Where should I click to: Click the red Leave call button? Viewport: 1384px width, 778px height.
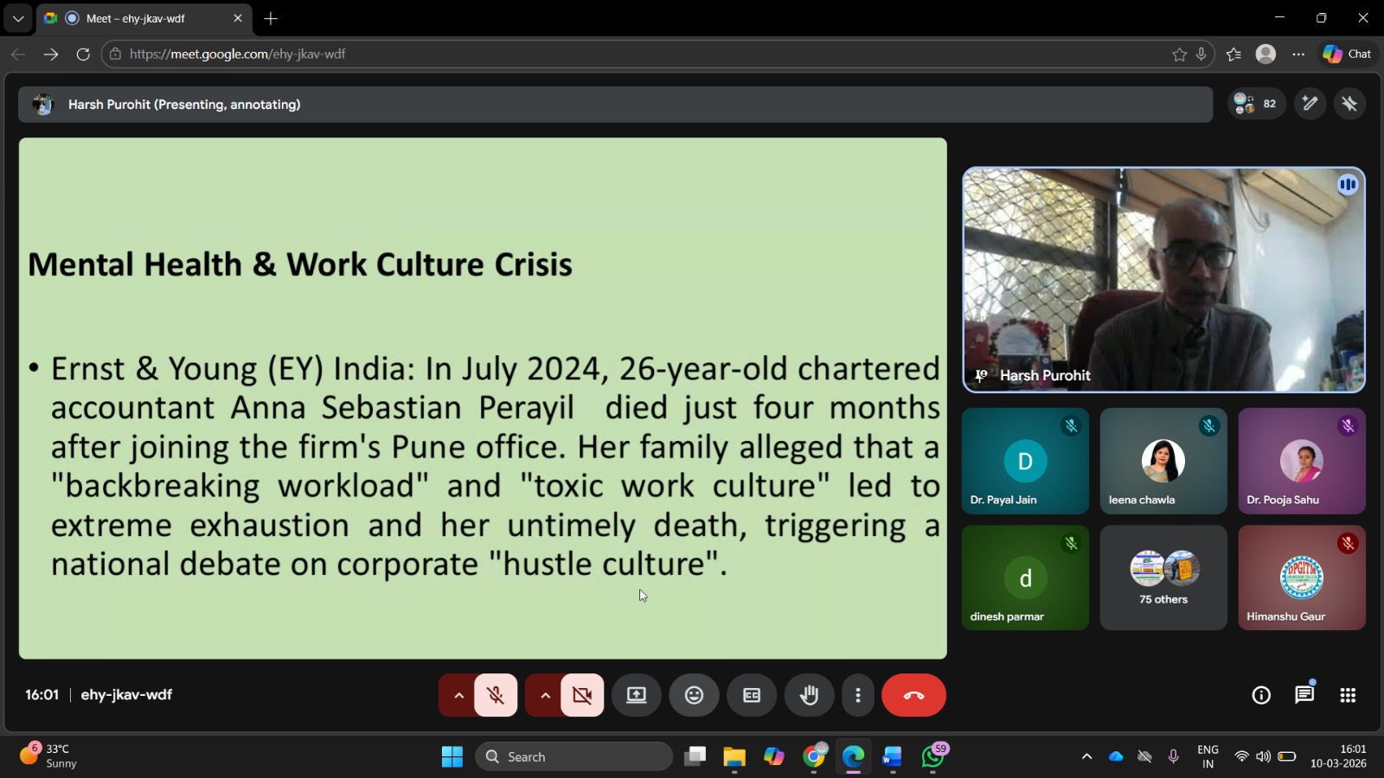(913, 695)
